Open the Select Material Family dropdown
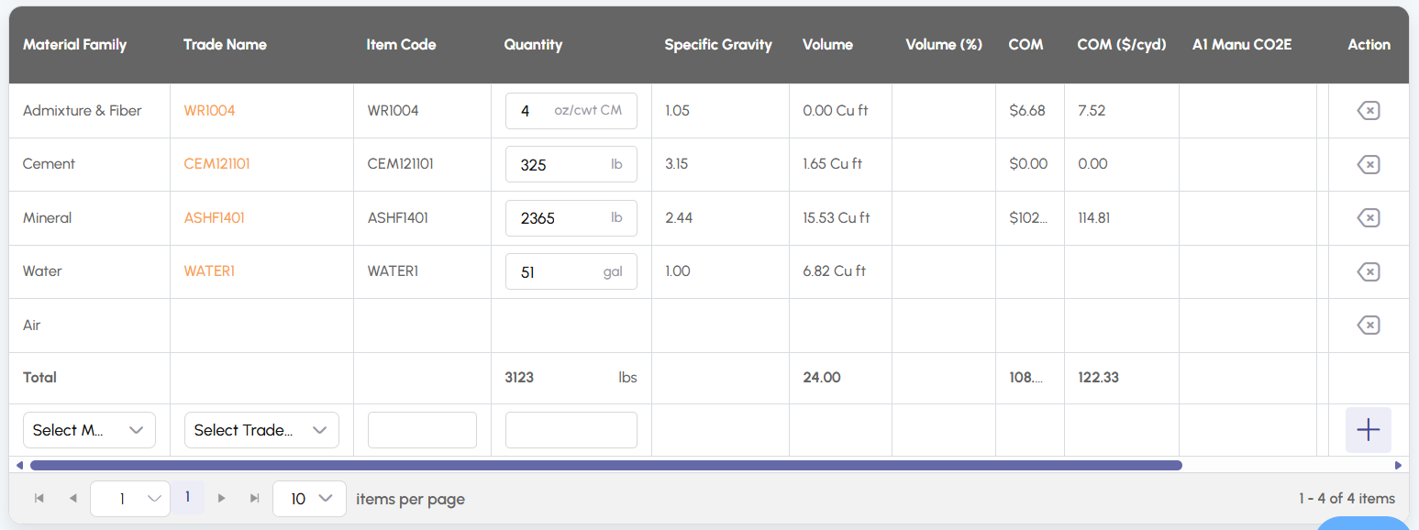Image resolution: width=1419 pixels, height=530 pixels. (89, 430)
